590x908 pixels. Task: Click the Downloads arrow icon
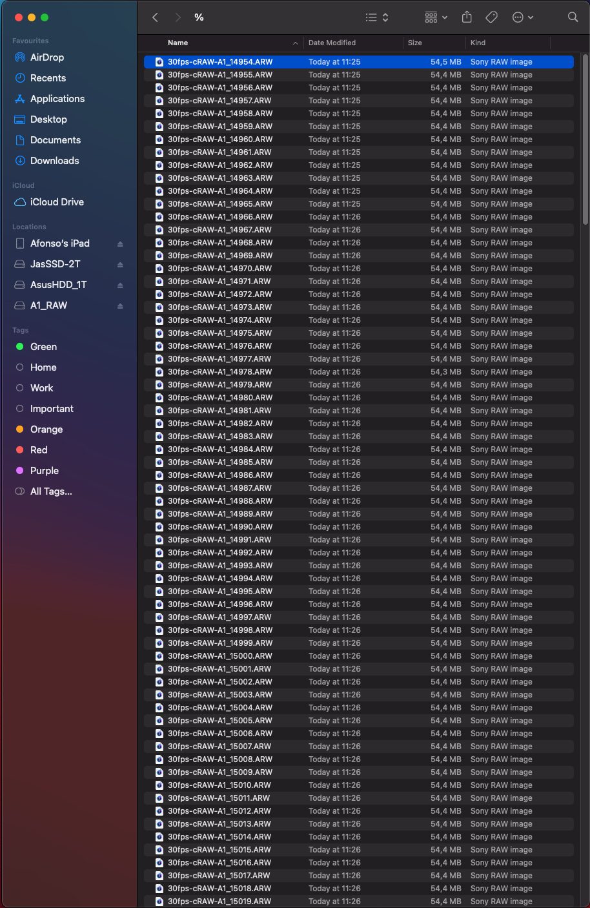pyautogui.click(x=20, y=161)
